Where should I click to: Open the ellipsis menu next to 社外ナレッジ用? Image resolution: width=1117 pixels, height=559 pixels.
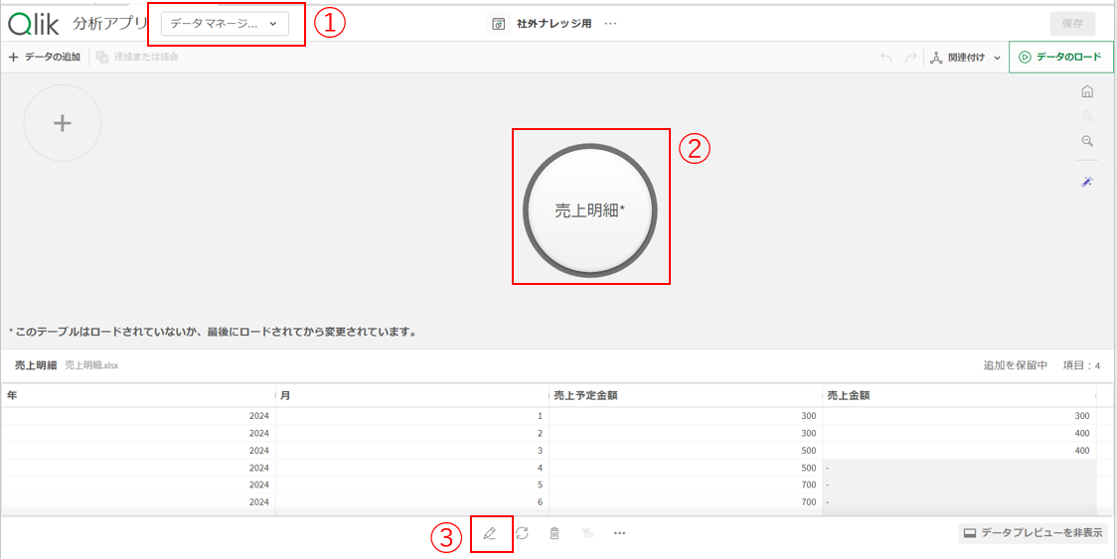pos(610,24)
